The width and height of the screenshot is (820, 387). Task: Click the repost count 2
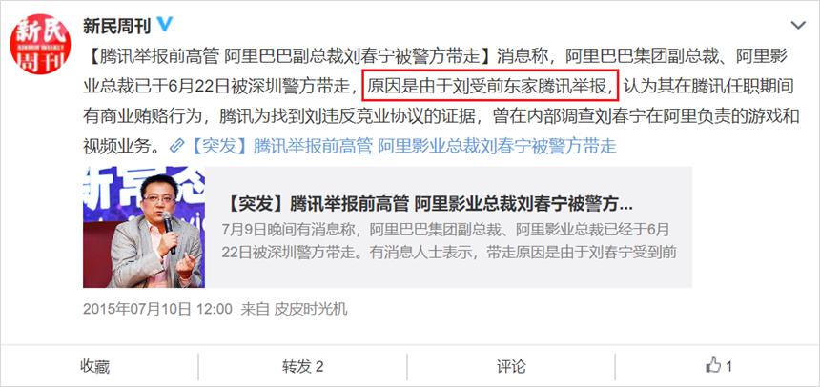coord(319,367)
